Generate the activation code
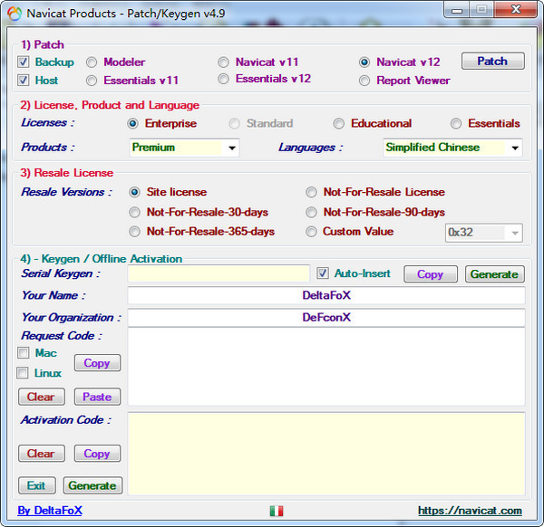This screenshot has height=527, width=544. 92,485
